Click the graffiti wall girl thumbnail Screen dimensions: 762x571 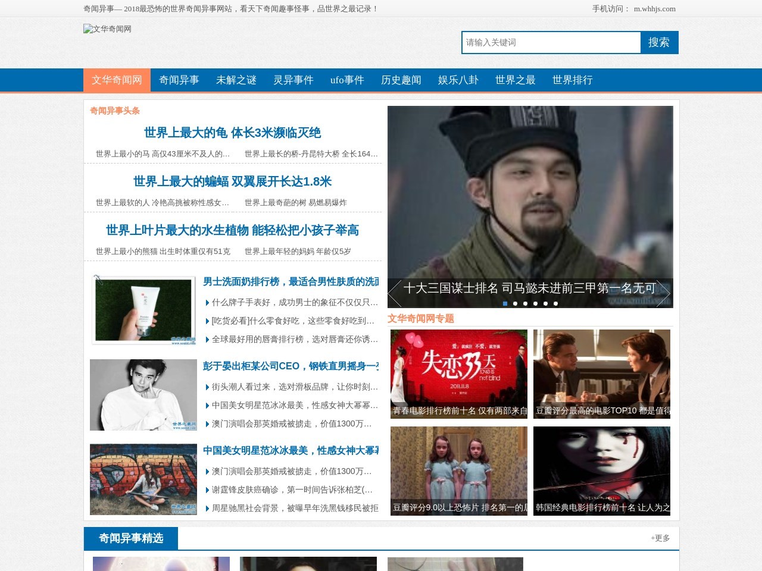pos(143,479)
